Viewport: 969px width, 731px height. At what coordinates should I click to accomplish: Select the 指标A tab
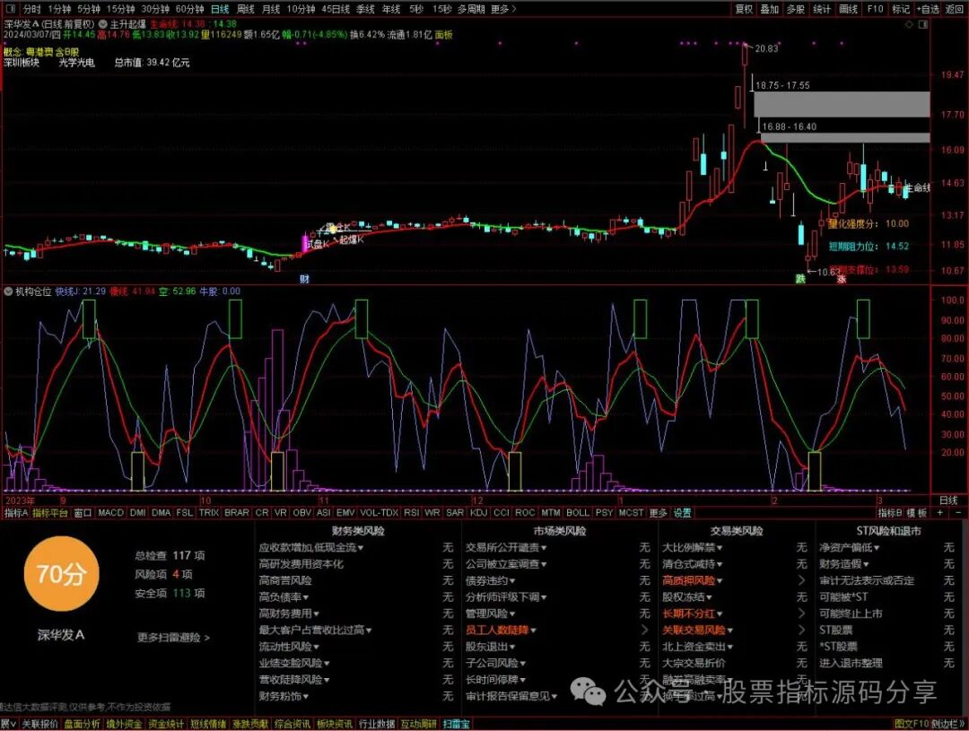point(16,513)
